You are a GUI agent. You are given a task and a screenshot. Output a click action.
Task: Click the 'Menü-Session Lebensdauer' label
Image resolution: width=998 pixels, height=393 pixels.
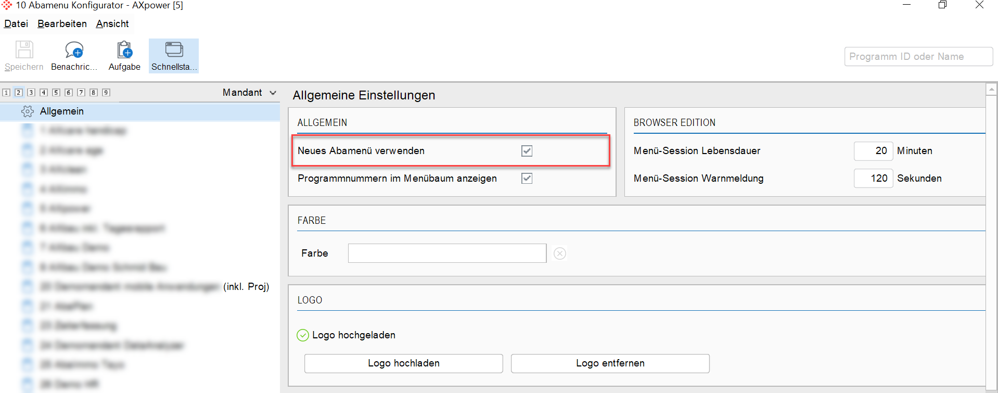tap(697, 151)
